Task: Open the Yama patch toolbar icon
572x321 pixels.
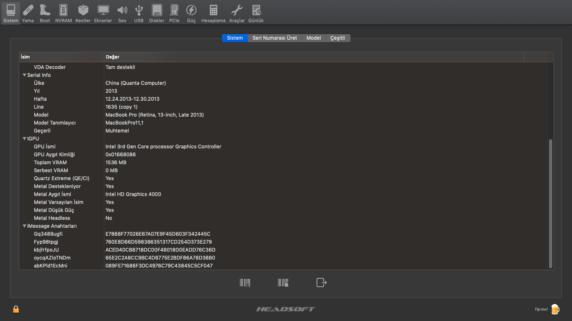Action: (x=28, y=13)
